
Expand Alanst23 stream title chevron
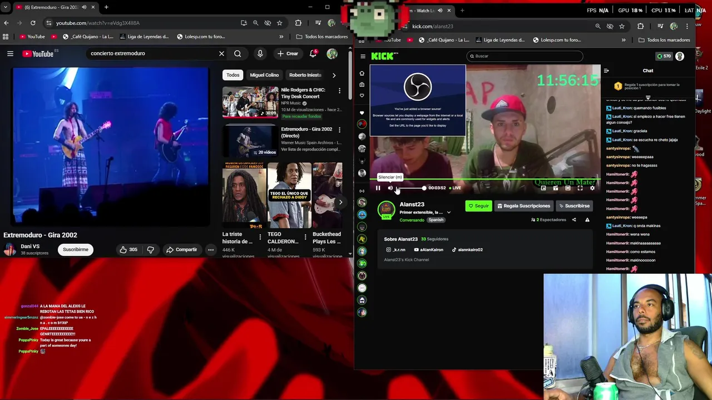[449, 212]
